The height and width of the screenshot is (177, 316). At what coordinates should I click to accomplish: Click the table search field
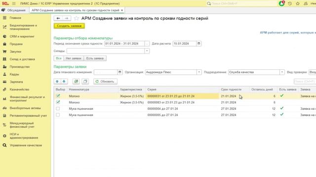coord(305,81)
